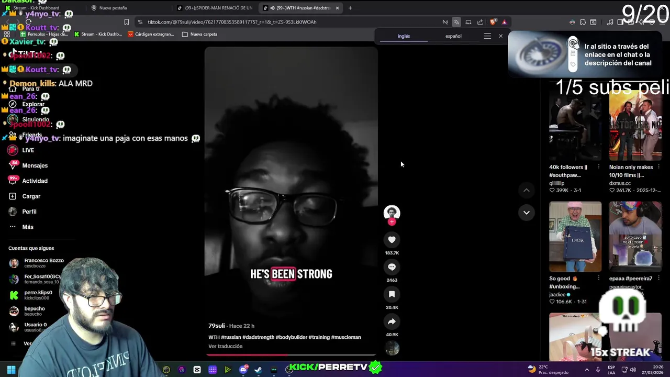Open the spinning sound disc icon

(x=392, y=349)
